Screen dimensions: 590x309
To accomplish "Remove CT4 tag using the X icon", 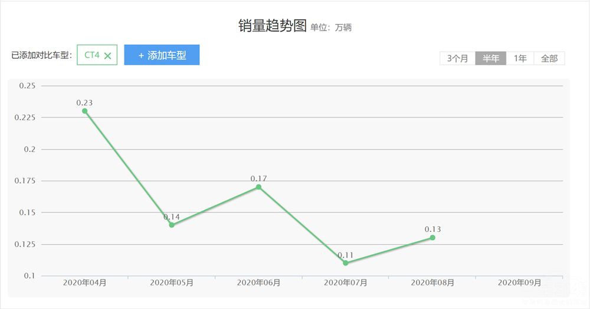I will (x=107, y=55).
